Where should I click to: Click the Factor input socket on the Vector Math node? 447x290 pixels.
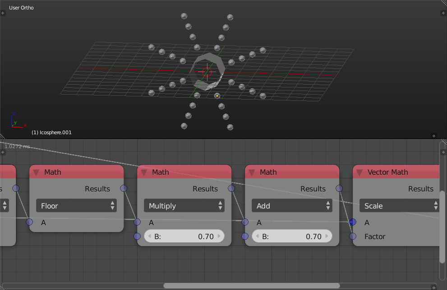[352, 236]
